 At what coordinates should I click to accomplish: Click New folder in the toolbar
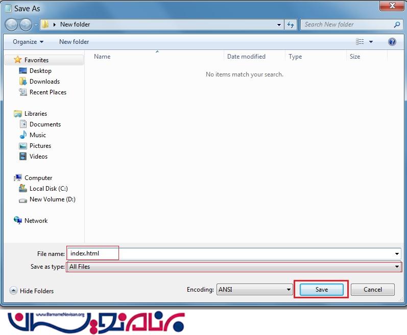click(x=74, y=42)
